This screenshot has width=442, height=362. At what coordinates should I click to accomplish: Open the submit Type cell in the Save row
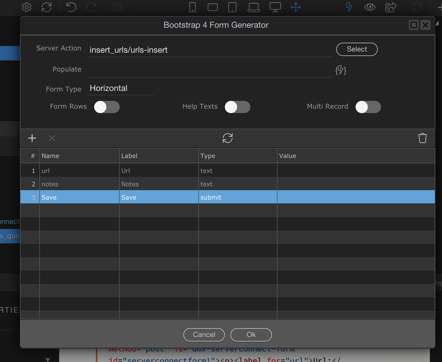(237, 197)
